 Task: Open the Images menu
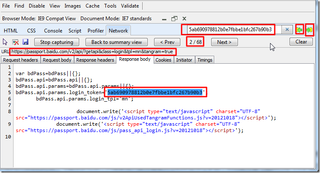point(73,6)
